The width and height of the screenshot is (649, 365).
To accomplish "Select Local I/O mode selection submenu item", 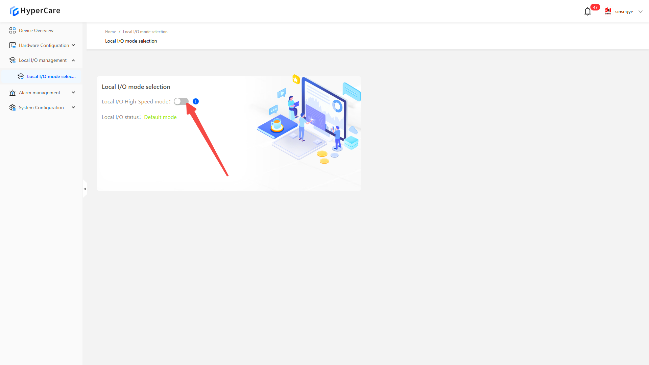I will pyautogui.click(x=51, y=76).
